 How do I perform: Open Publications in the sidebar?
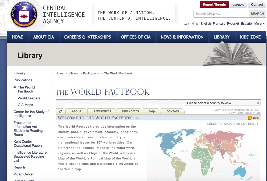[23, 80]
